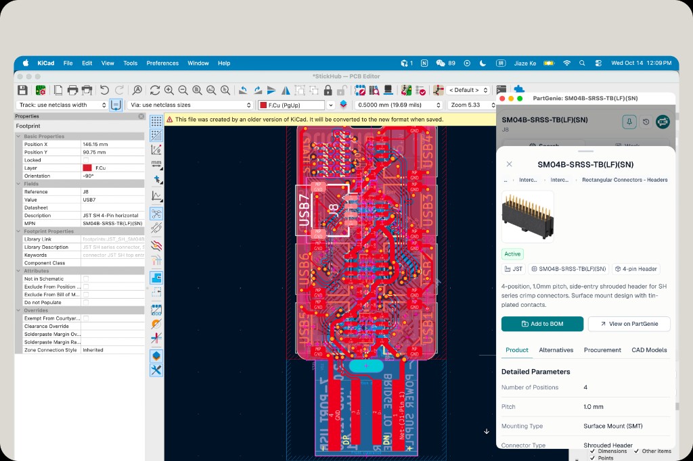
Task: Zoom out of the board
Action: click(183, 90)
